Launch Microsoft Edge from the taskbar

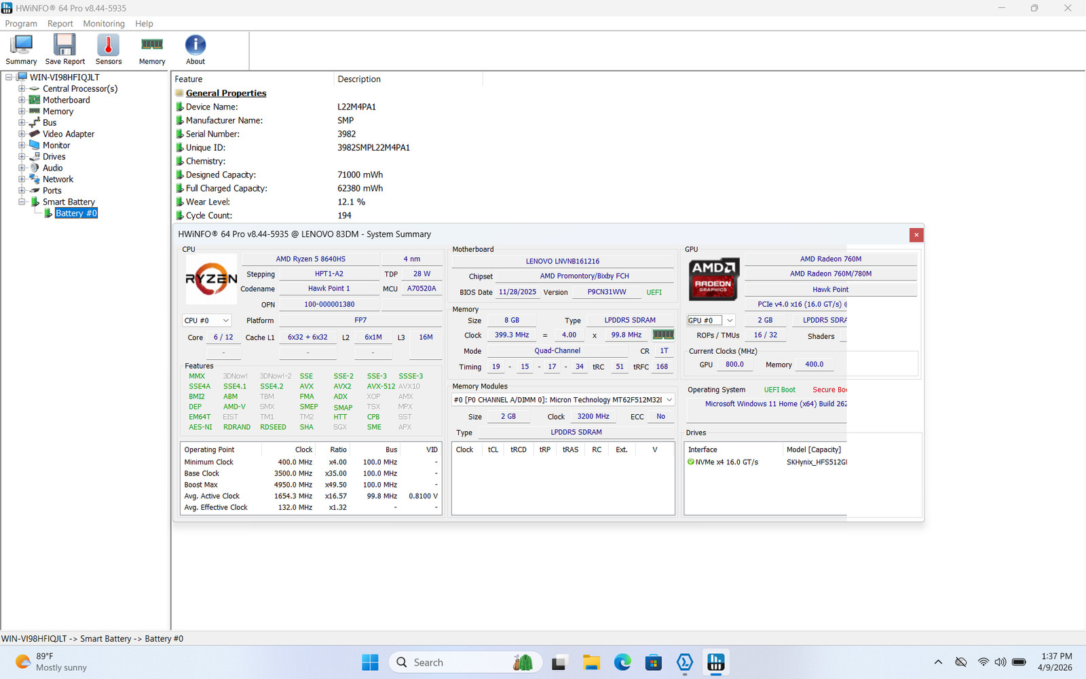(x=622, y=662)
